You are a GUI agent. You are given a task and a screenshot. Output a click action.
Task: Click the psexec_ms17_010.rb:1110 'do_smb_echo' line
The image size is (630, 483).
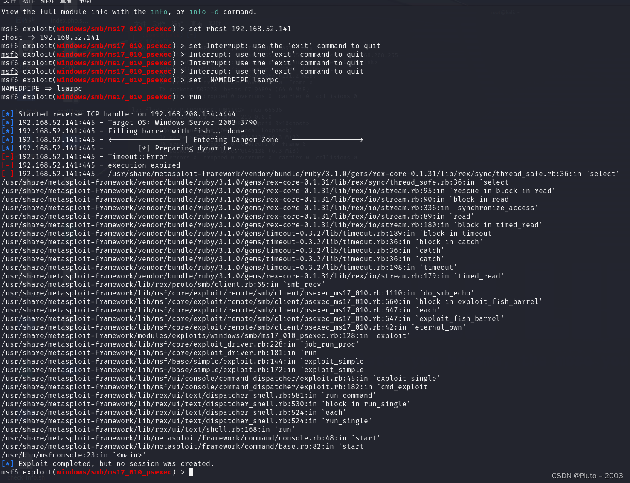click(x=238, y=293)
